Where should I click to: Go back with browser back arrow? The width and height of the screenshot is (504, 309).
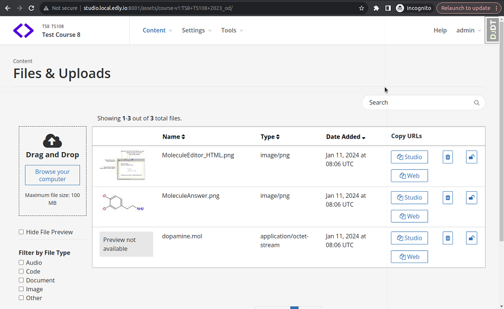(x=8, y=8)
